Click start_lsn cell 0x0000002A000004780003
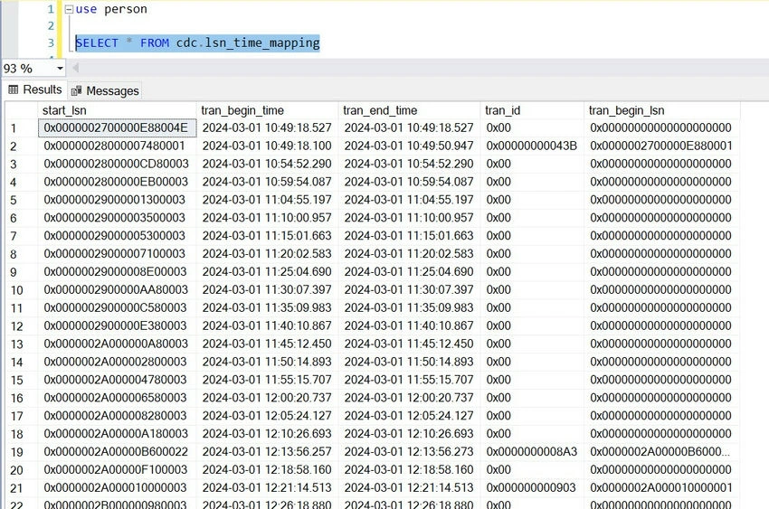 pyautogui.click(x=118, y=380)
